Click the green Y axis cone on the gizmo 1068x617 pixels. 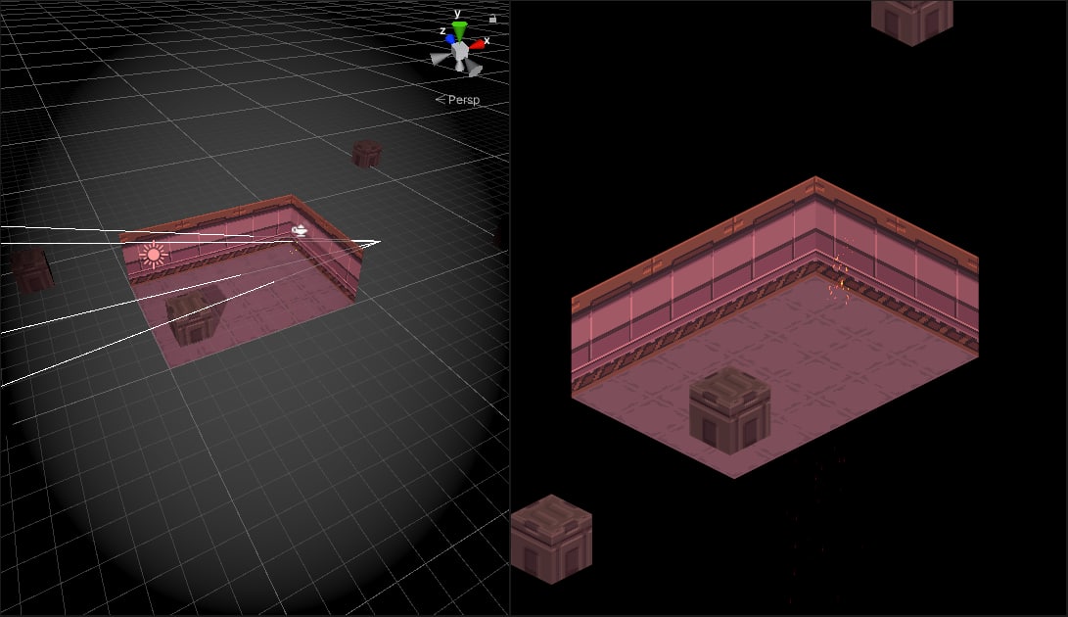[x=460, y=30]
